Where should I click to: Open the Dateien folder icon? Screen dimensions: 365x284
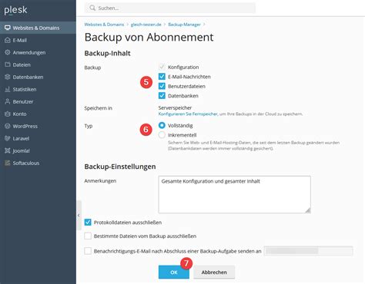tap(8, 64)
